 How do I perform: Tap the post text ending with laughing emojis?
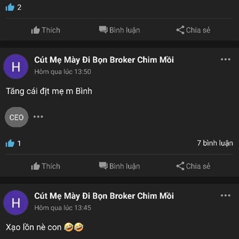pyautogui.click(x=45, y=227)
